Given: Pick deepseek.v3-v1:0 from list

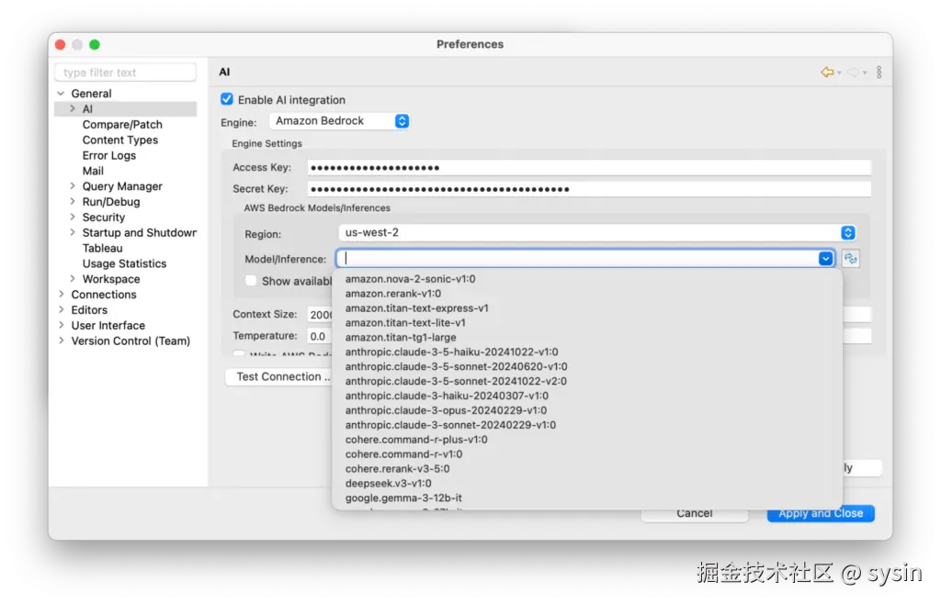Looking at the screenshot, I should pos(388,484).
